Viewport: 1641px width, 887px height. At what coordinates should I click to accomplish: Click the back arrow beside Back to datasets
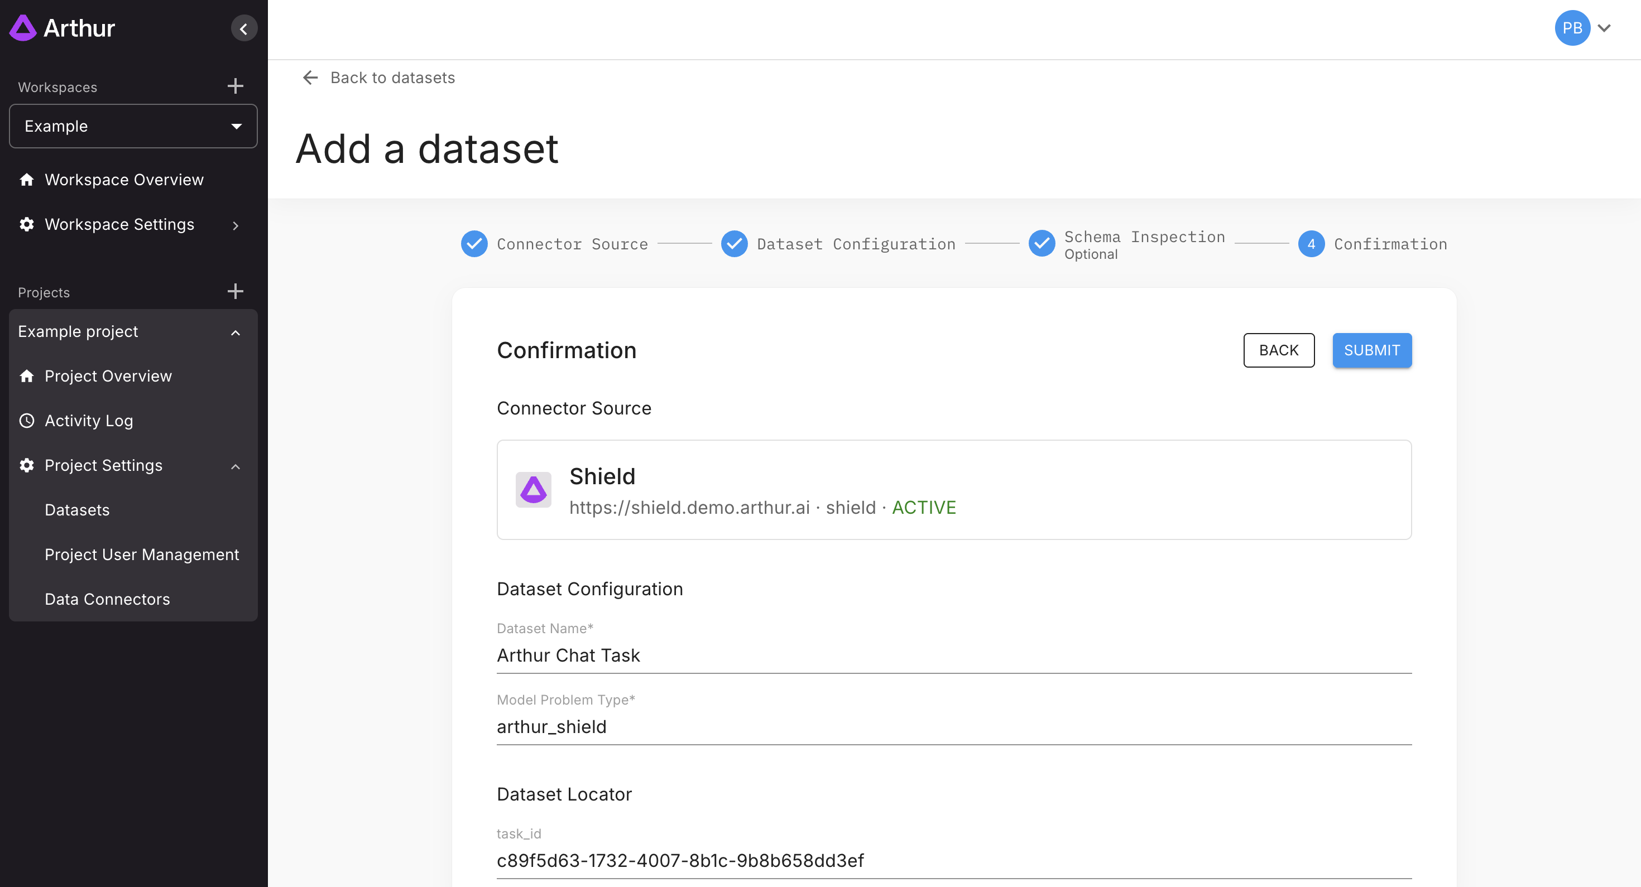pos(310,78)
